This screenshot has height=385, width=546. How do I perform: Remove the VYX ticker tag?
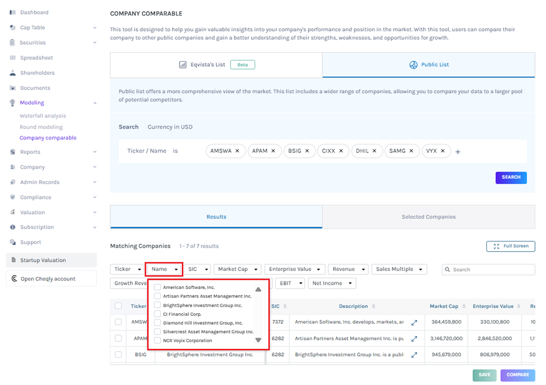pos(443,151)
